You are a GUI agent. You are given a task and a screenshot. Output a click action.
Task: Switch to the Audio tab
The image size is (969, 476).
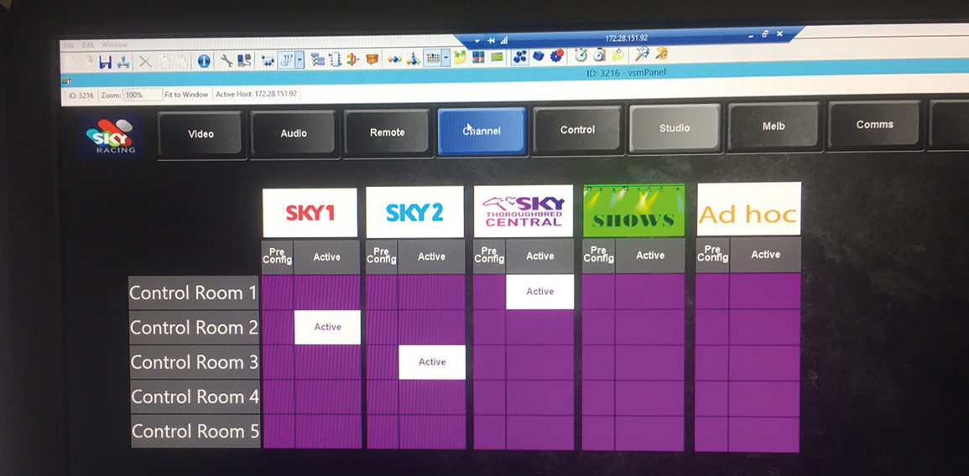click(294, 132)
